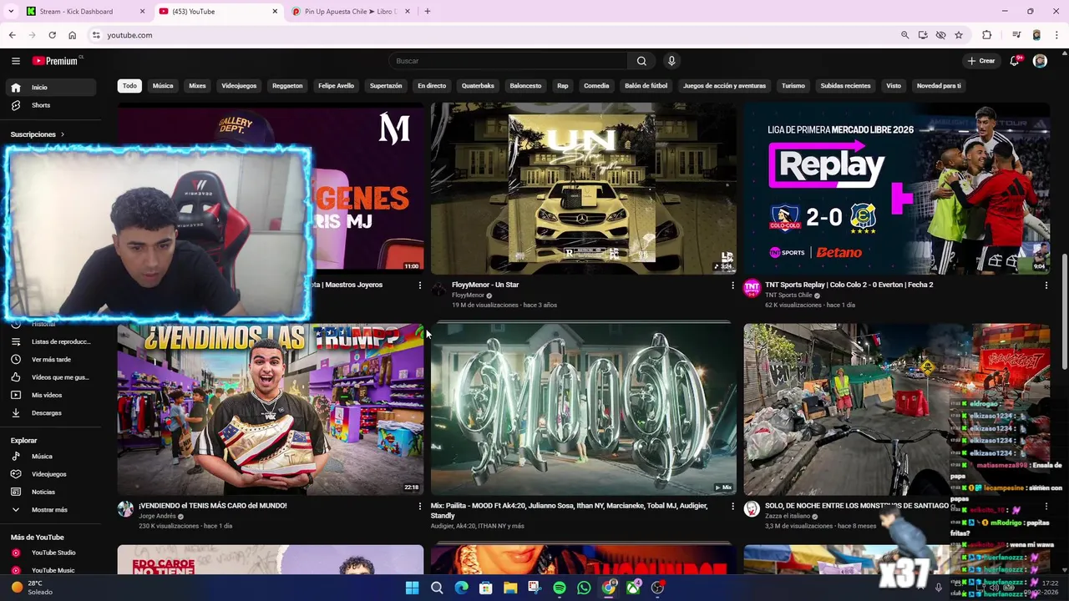
Task: Open the browser home page button
Action: [73, 35]
